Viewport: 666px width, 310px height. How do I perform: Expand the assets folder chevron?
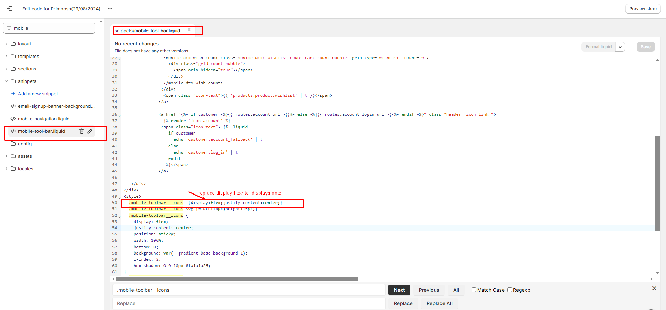pyautogui.click(x=6, y=156)
